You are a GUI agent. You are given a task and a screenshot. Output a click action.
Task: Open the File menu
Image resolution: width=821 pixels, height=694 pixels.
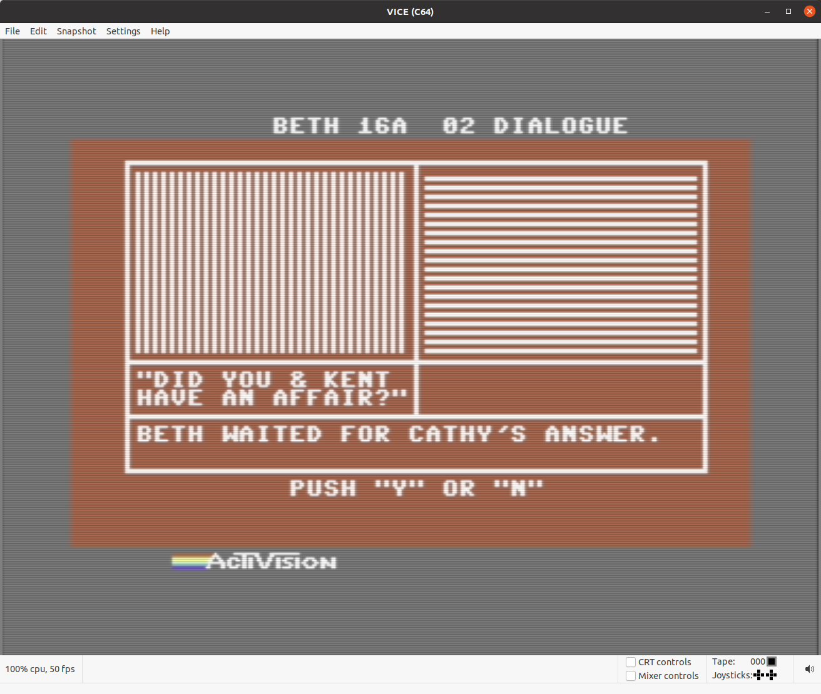[13, 31]
